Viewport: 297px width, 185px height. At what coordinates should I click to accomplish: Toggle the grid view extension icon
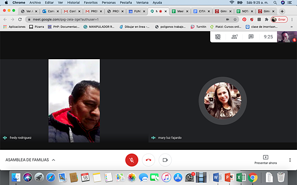pos(218,37)
